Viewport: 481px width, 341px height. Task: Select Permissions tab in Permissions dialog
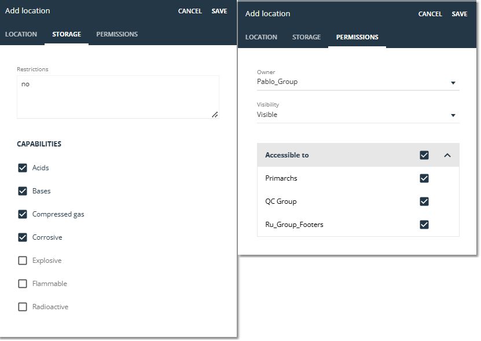pos(357,37)
